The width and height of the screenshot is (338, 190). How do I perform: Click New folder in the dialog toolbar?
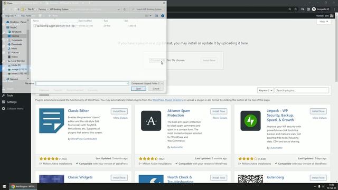(x=26, y=16)
